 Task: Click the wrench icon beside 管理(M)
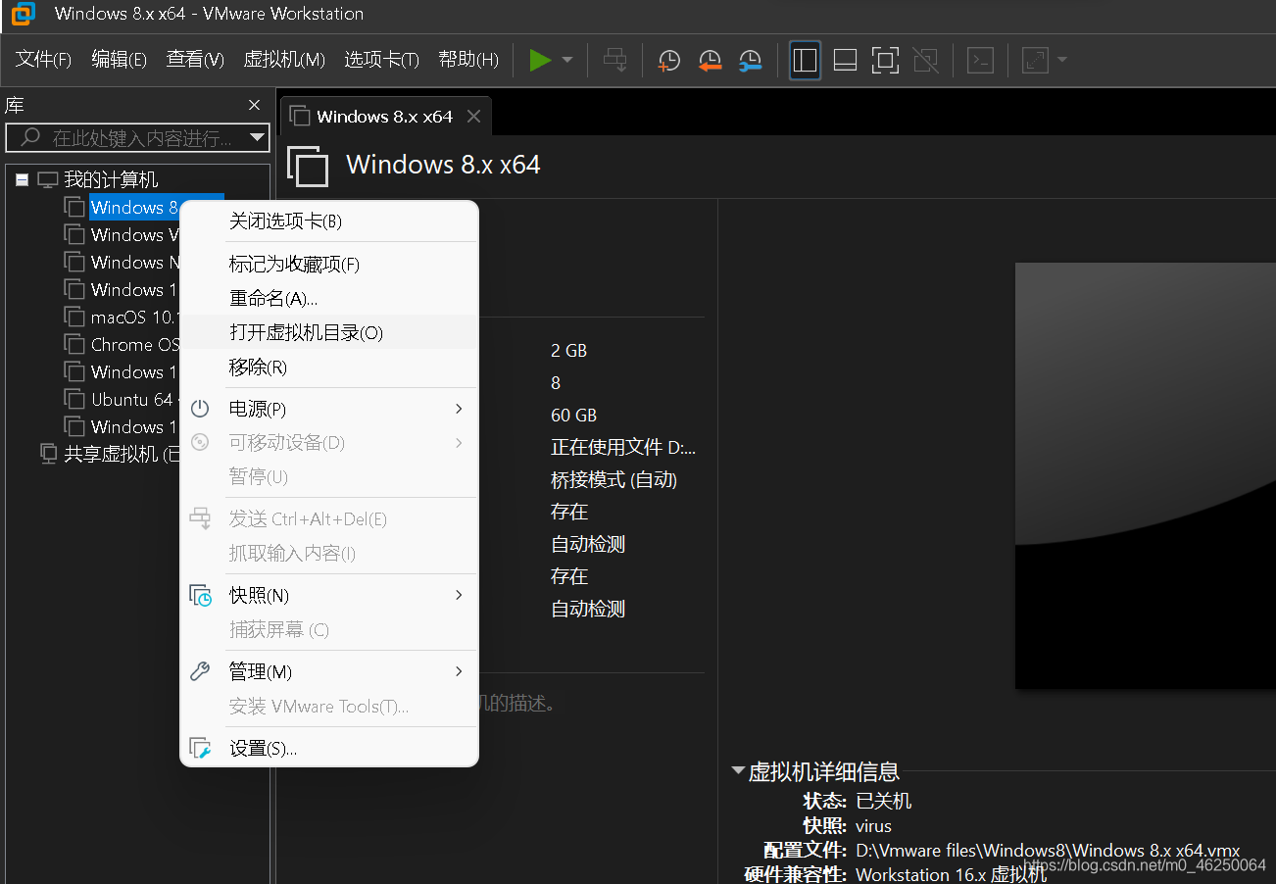point(200,671)
